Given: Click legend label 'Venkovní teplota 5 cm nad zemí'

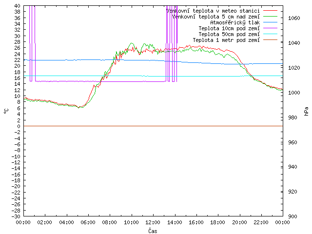Looking at the screenshot, I should coord(216,17).
